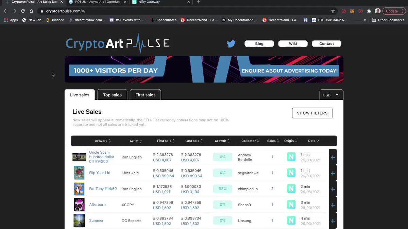Select the Live sales tab
Image resolution: width=408 pixels, height=229 pixels.
[x=80, y=95]
